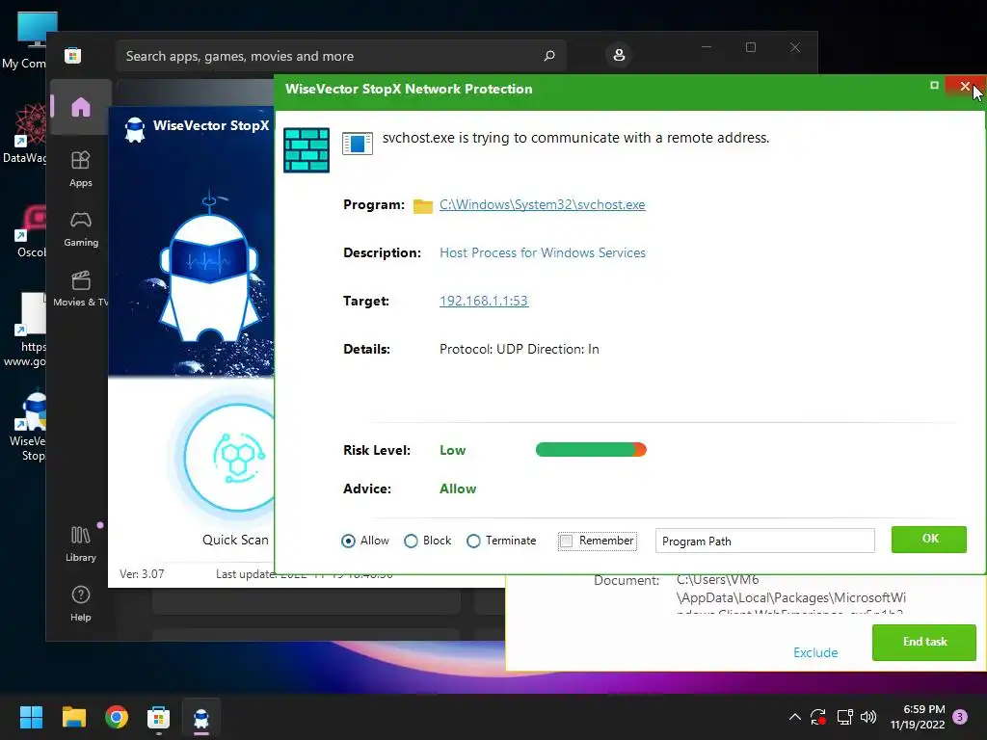Open the clock showing 6:59 PM
Image resolution: width=987 pixels, height=740 pixels.
(x=918, y=717)
